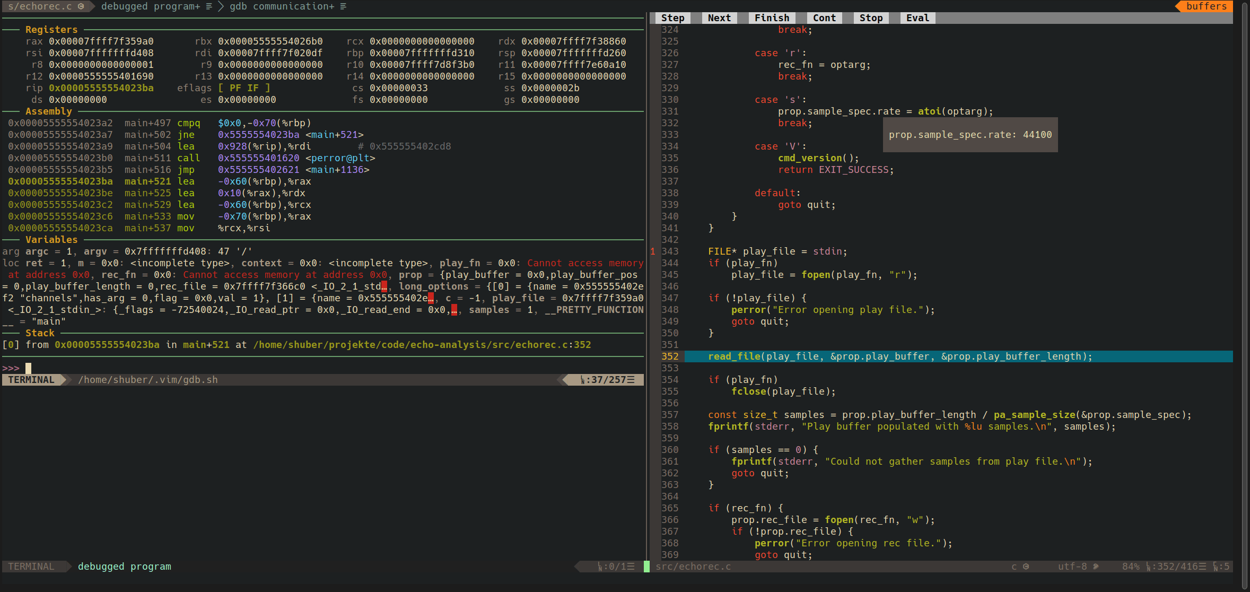This screenshot has width=1250, height=592.
Task: Click the src/echorec.c status line filename
Action: pyautogui.click(x=693, y=567)
